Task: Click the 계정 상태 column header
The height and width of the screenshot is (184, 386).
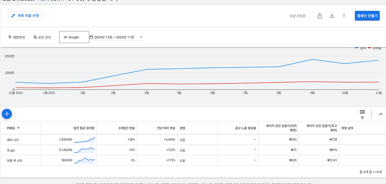Action: (x=347, y=128)
